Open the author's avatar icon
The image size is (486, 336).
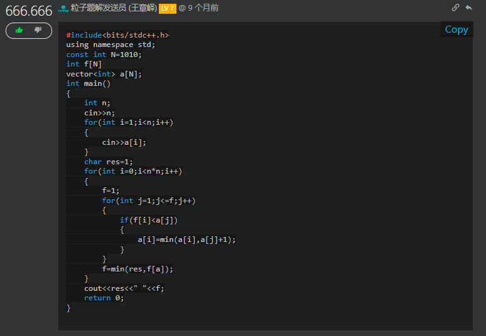pos(63,8)
